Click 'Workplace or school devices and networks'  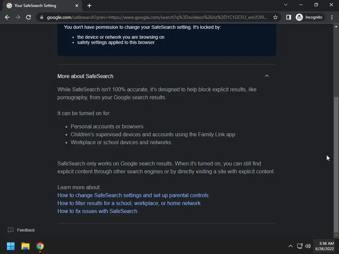121,143
